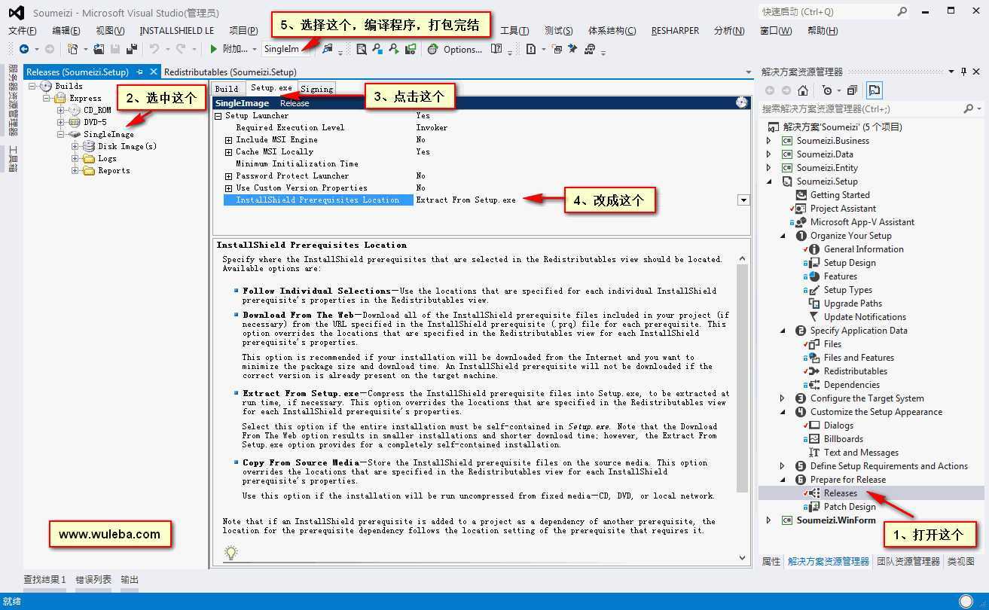Select Redistributables in Solution Explorer
The image size is (989, 610).
click(x=855, y=371)
